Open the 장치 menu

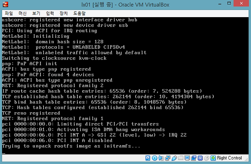(x=64, y=13)
